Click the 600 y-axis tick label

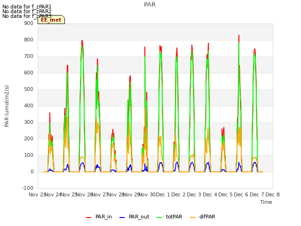point(29,73)
